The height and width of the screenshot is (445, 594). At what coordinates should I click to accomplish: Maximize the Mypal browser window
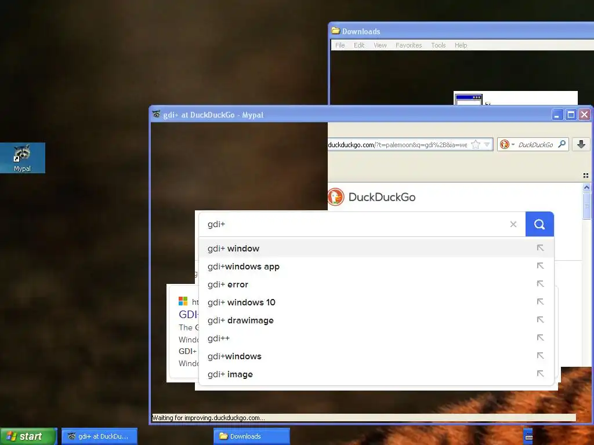click(571, 114)
